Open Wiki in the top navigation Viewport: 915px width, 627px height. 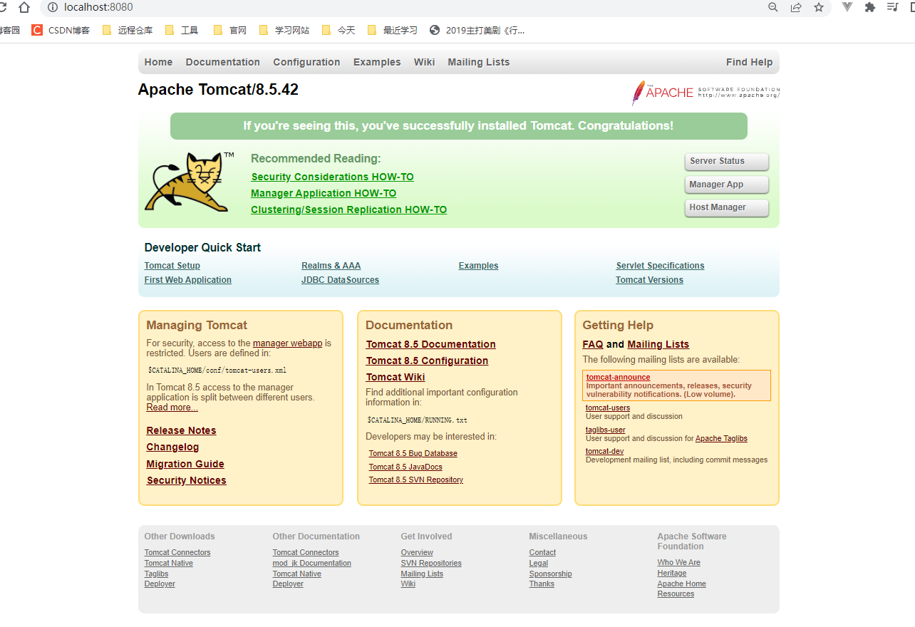424,62
